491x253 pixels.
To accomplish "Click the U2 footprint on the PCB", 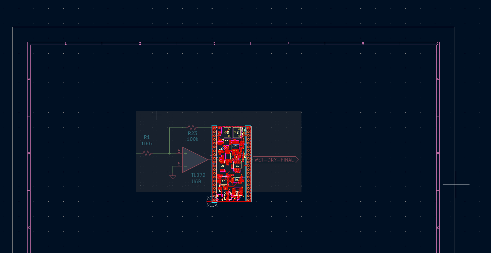I will (x=235, y=146).
